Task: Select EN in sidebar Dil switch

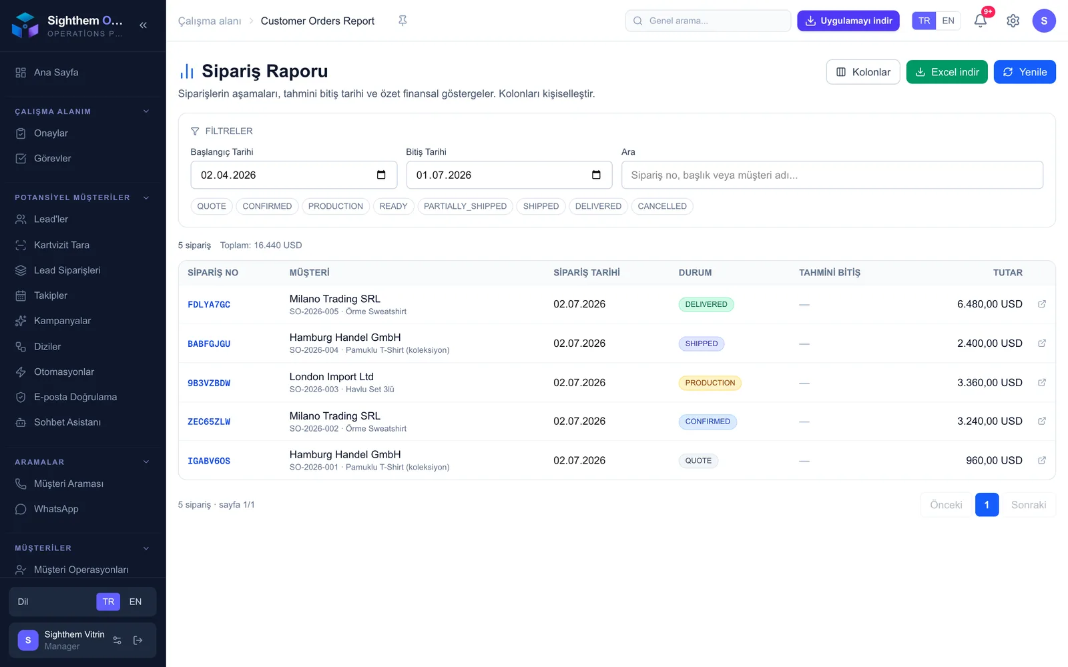Action: pyautogui.click(x=136, y=602)
